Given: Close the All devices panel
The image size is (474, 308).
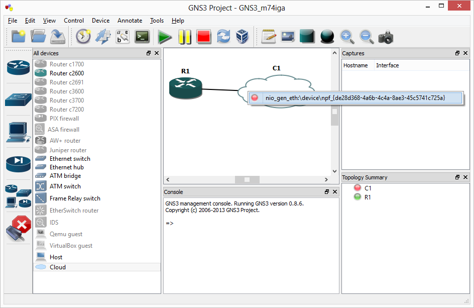Looking at the screenshot, I should point(157,53).
